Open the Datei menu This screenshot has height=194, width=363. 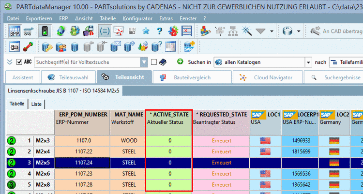click(13, 18)
